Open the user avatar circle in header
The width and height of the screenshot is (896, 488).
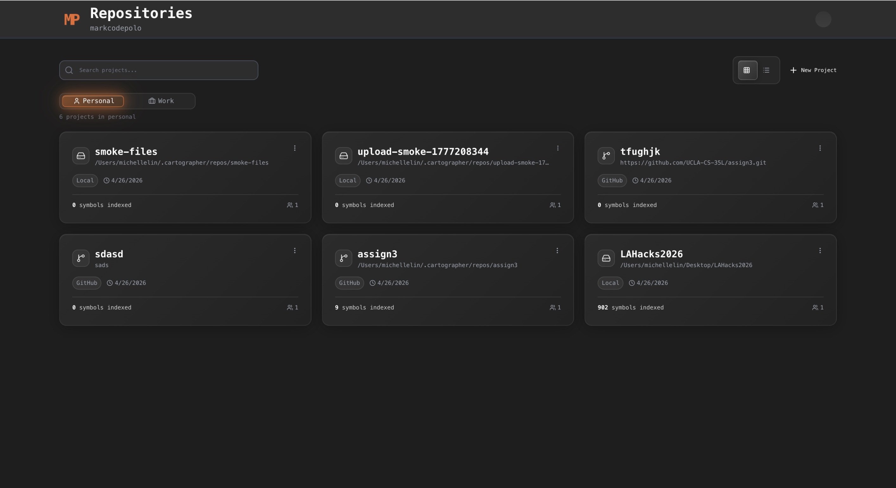823,19
